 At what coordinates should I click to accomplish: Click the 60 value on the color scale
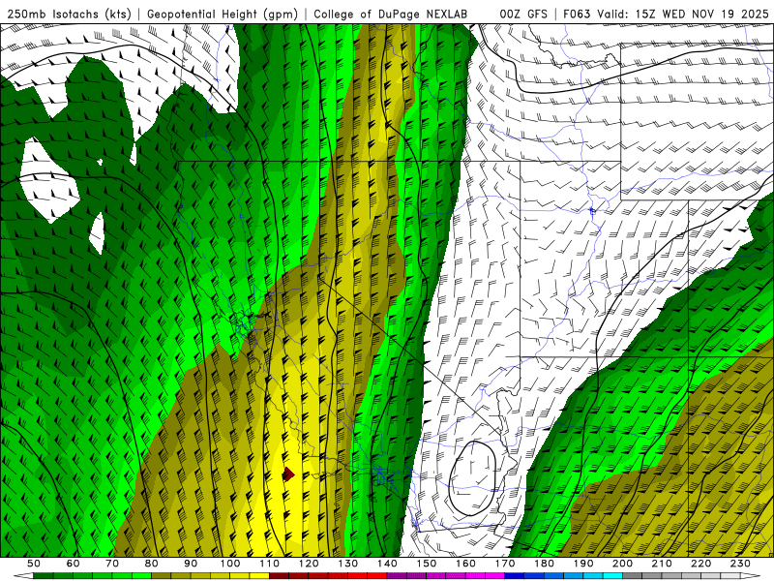74,564
